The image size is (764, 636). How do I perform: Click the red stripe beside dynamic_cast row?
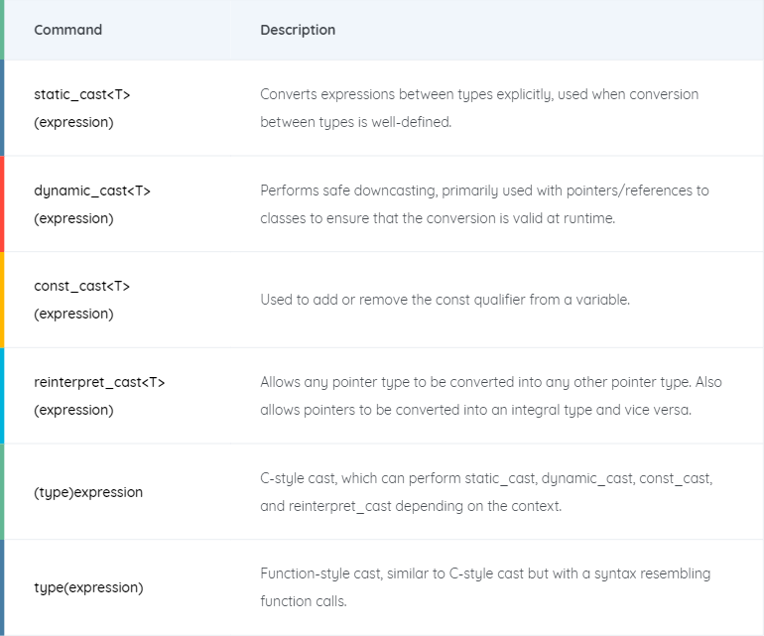(2, 203)
